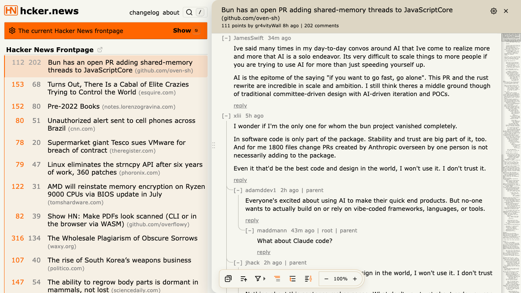Open Show HN Make PDFs look scanned

(122, 220)
